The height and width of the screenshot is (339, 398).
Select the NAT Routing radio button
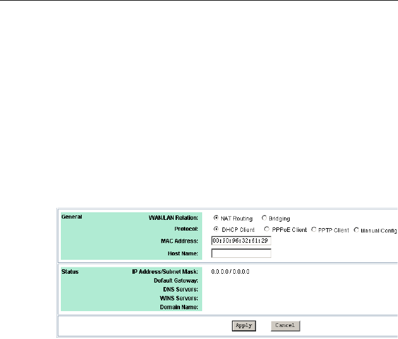216,218
